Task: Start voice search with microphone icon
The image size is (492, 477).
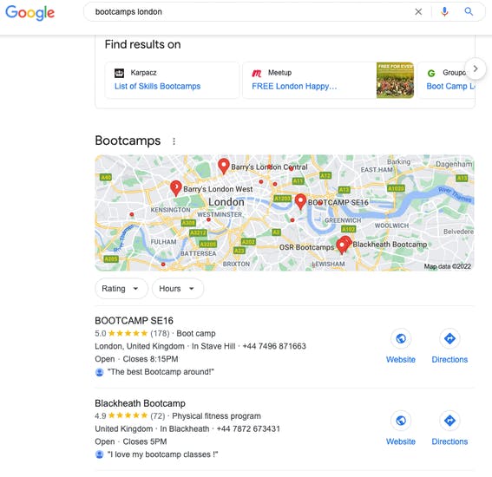Action: [444, 12]
